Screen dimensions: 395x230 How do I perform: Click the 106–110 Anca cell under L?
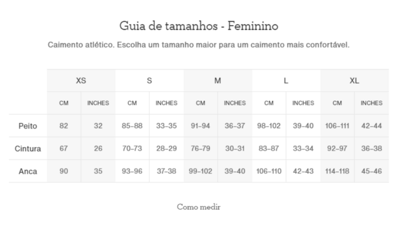tap(269, 171)
